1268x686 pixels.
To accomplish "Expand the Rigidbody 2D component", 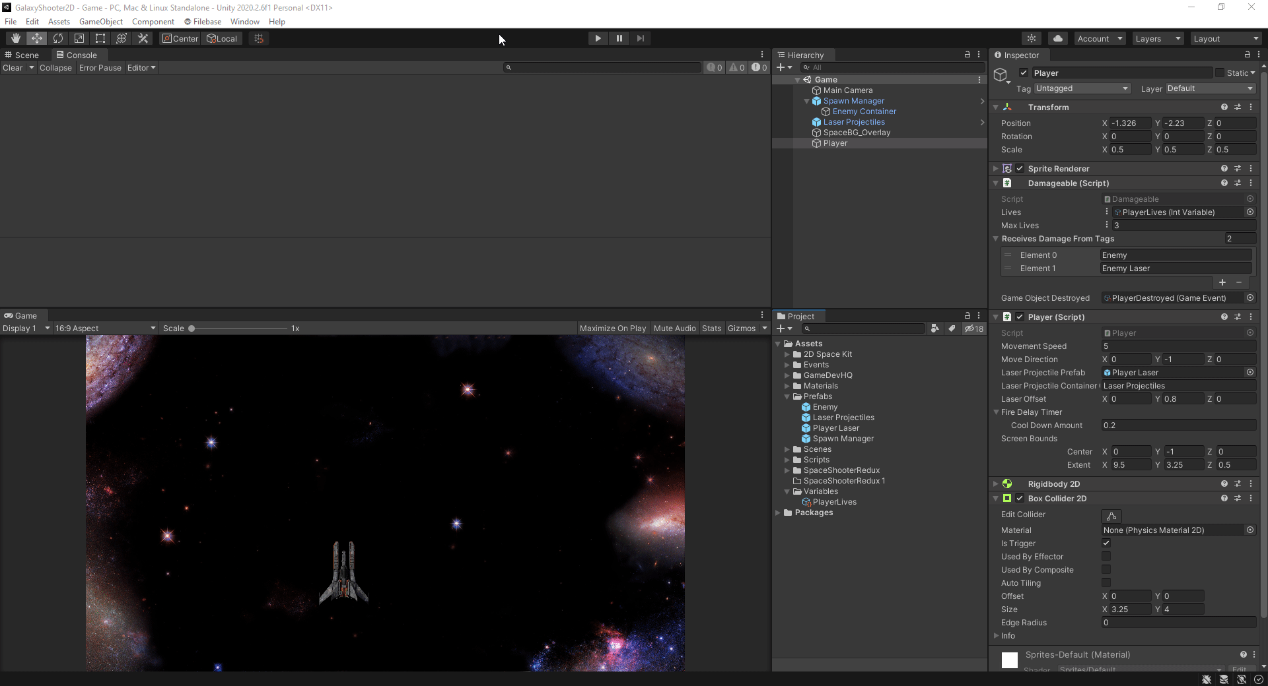I will tap(996, 483).
